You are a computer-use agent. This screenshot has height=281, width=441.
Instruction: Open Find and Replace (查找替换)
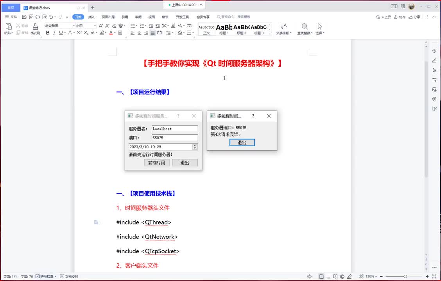(x=305, y=29)
